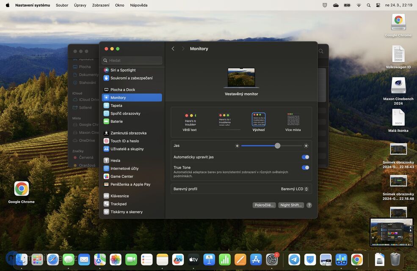Disable True Tone
The width and height of the screenshot is (417, 271).
pyautogui.click(x=305, y=167)
